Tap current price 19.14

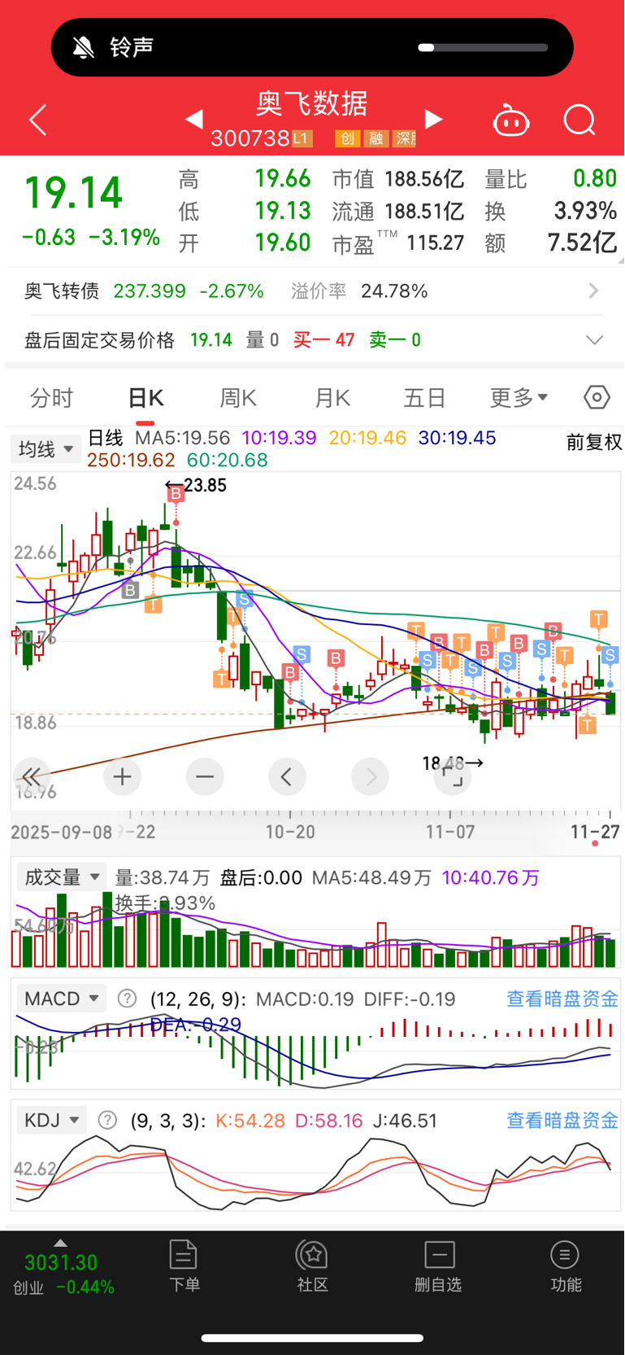click(x=73, y=193)
